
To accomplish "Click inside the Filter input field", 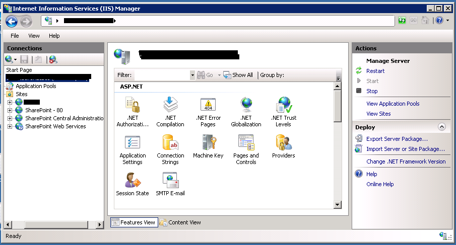I will coord(162,75).
